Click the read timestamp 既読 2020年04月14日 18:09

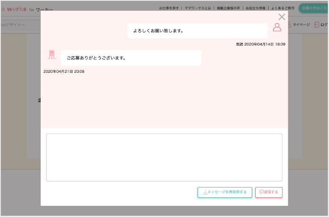coord(261,44)
